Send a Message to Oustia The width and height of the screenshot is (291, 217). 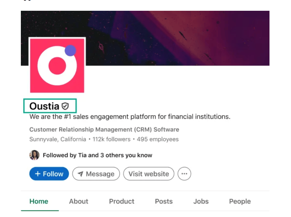[96, 174]
